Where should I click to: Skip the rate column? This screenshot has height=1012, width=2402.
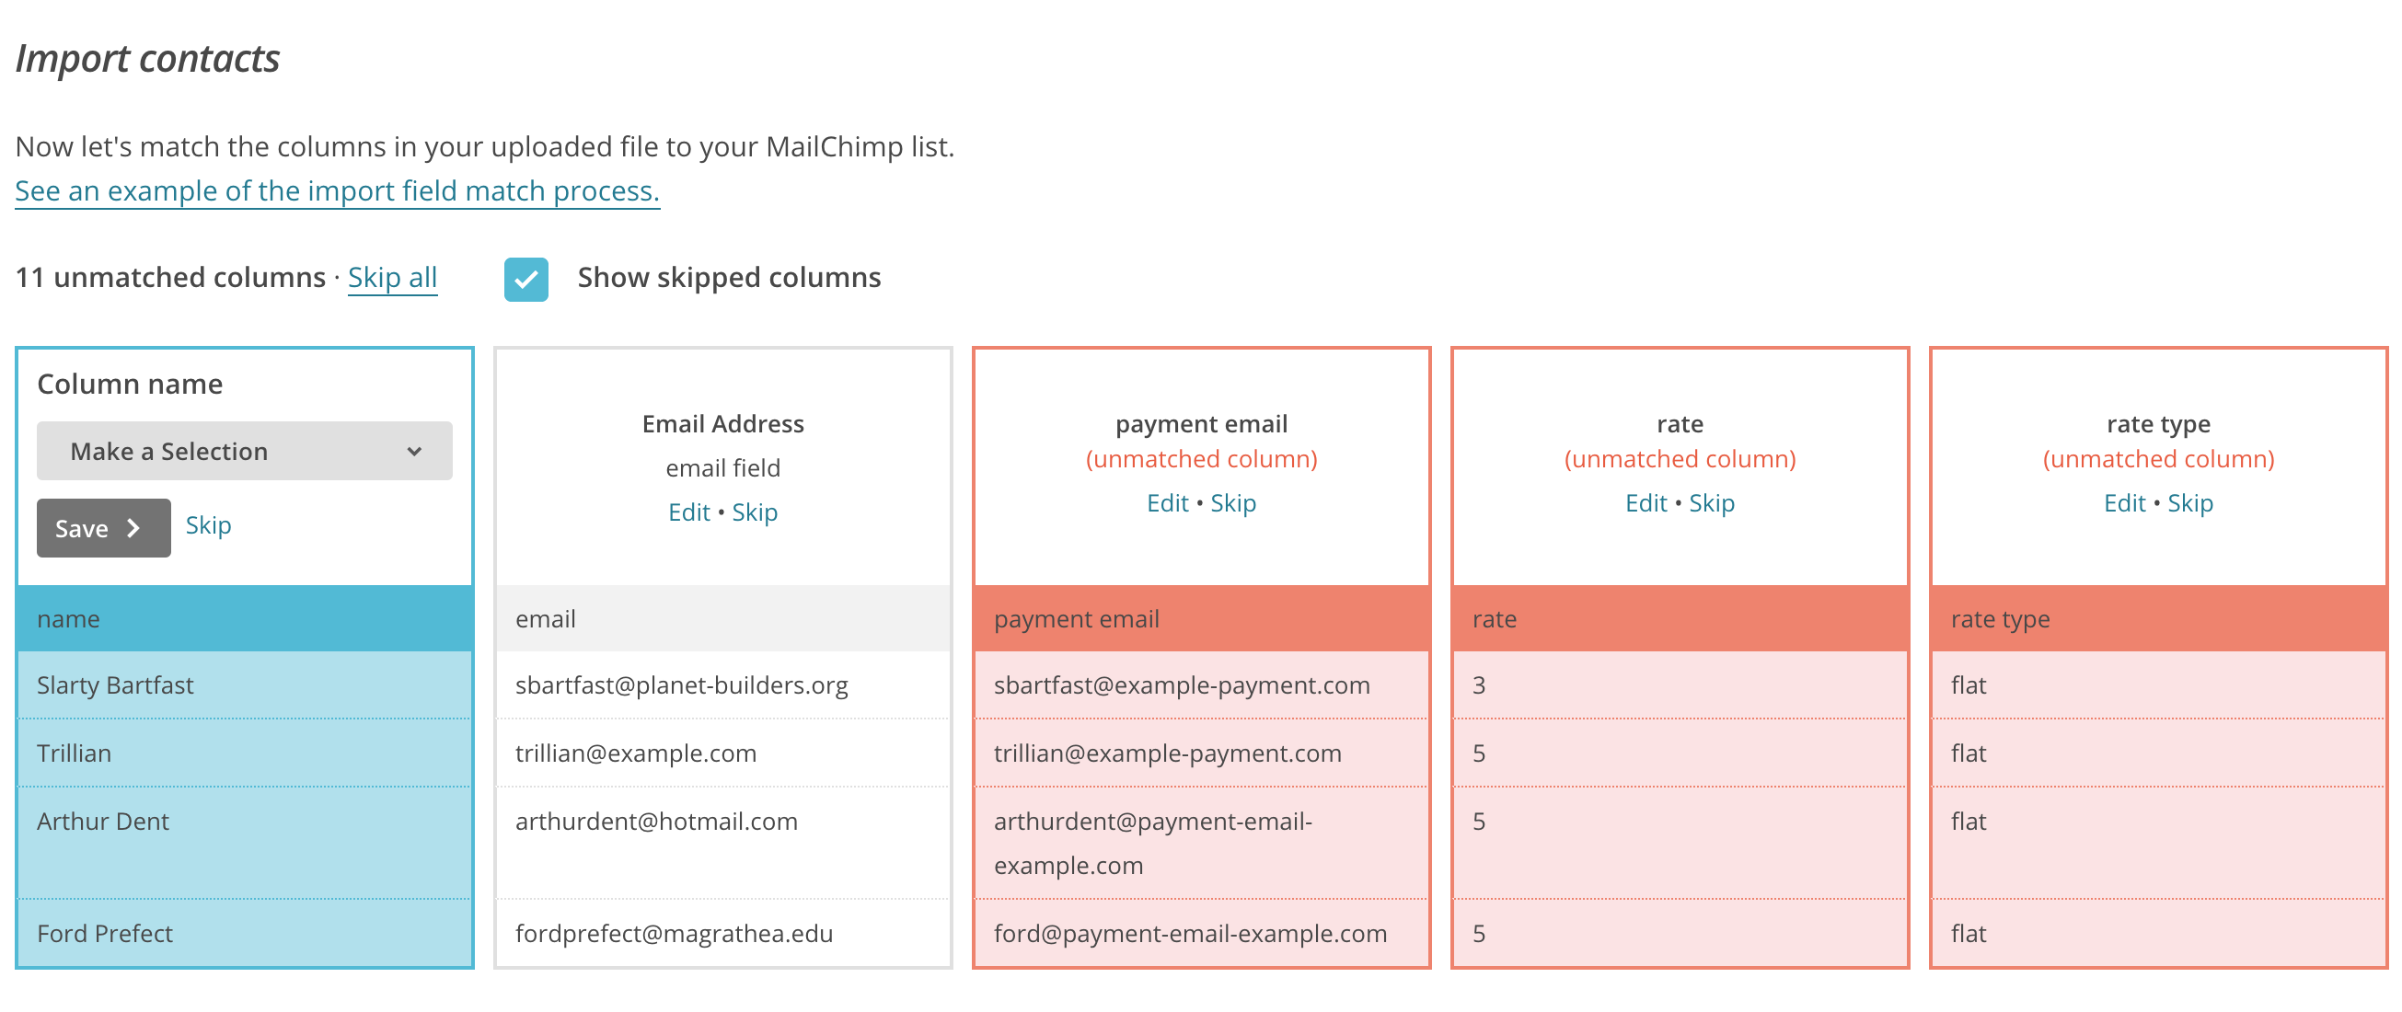[x=1711, y=503]
